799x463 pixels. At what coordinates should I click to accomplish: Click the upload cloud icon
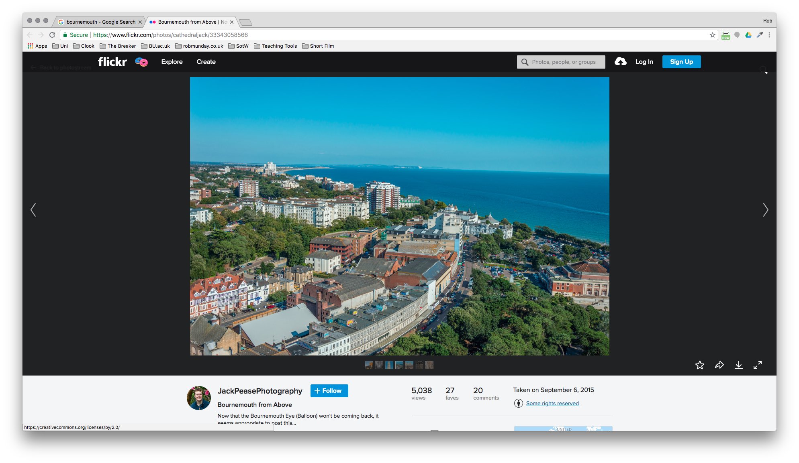tap(620, 61)
